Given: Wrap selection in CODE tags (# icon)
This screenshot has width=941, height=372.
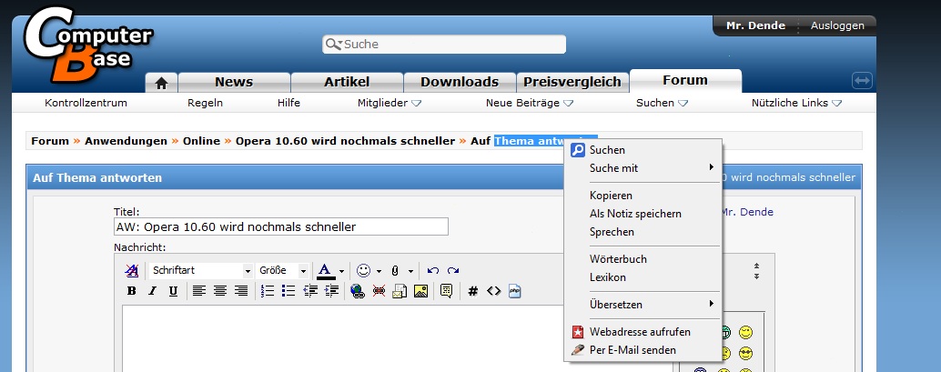Looking at the screenshot, I should coord(473,292).
